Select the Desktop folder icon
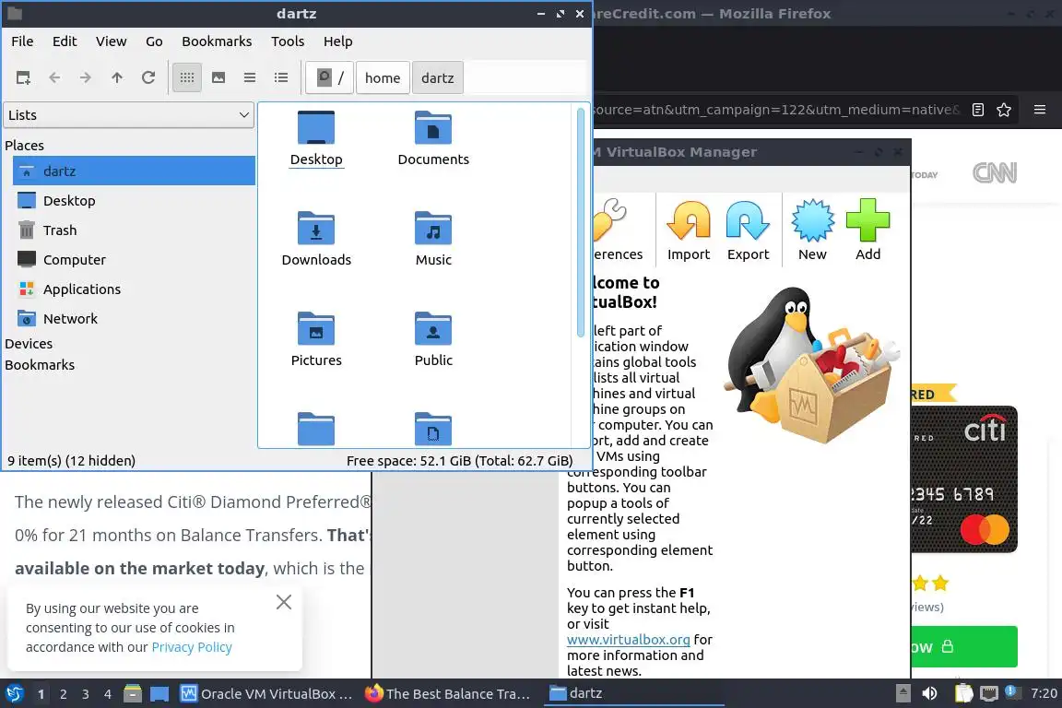This screenshot has height=708, width=1062. click(x=316, y=138)
